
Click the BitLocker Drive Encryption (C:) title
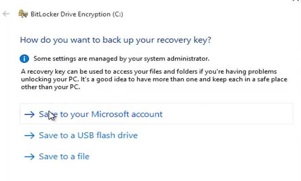pos(71,14)
